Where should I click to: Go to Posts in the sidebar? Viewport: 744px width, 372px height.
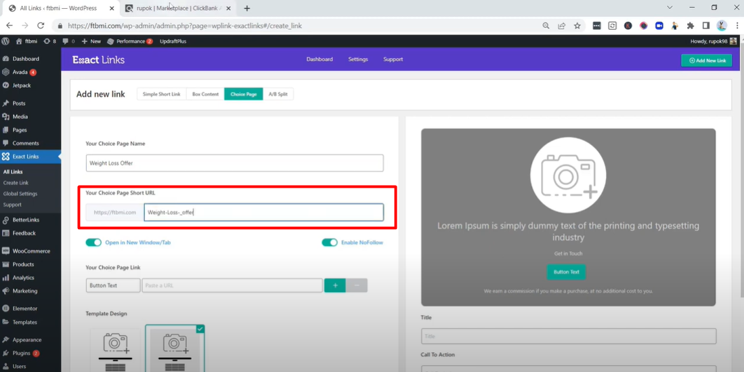(19, 103)
